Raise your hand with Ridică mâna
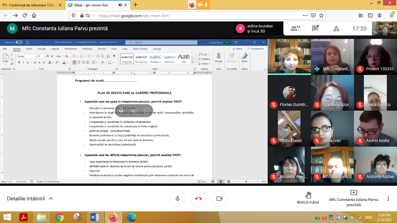The height and width of the screenshot is (223, 397). click(x=308, y=198)
